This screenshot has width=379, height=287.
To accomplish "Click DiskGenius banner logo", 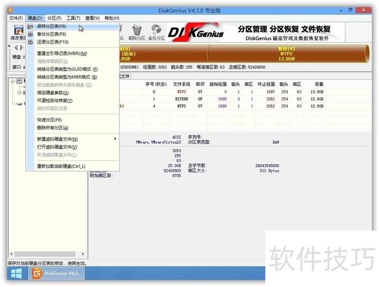I will click(196, 32).
